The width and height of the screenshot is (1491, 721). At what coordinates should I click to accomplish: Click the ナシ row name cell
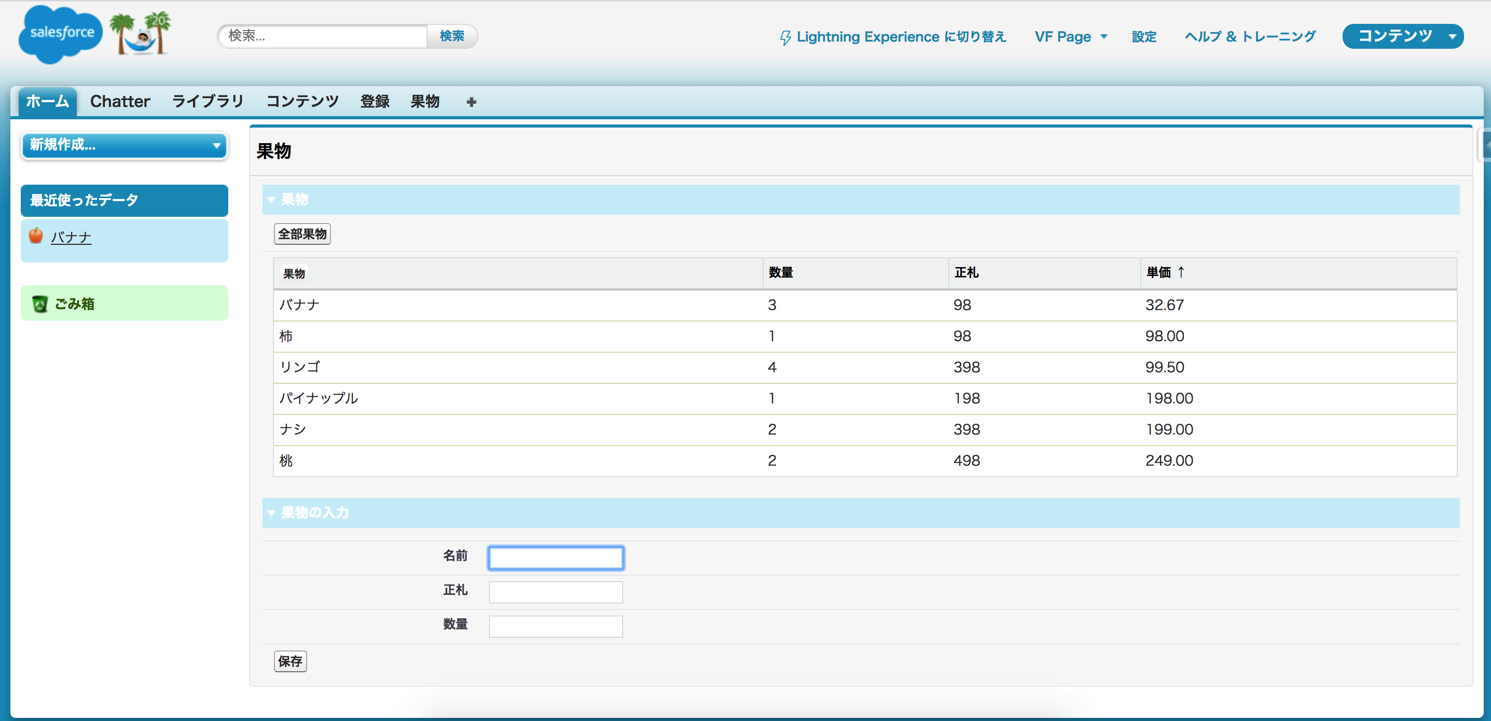[x=292, y=430]
